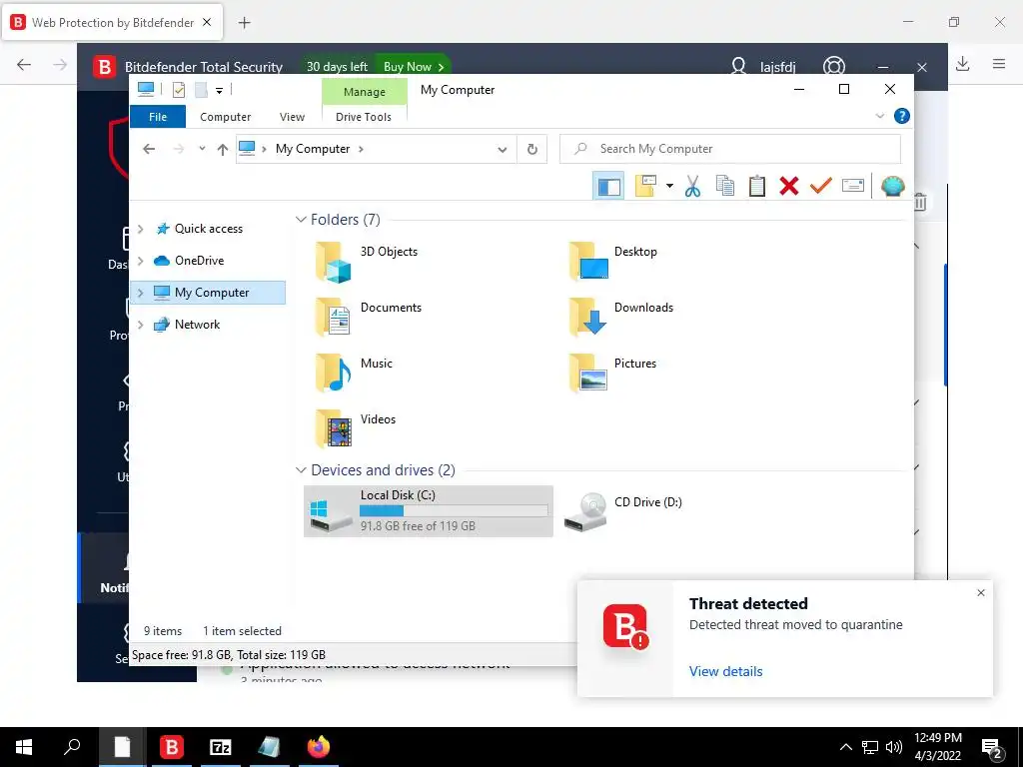Click the Properties quick access icon in title bar
The height and width of the screenshot is (767, 1023).
(179, 90)
